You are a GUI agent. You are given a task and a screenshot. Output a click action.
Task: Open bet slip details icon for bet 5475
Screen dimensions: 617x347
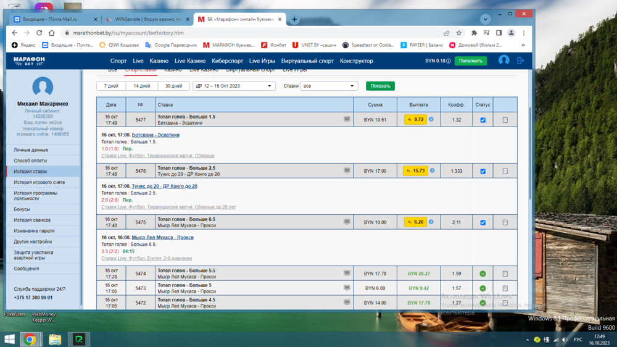click(x=505, y=222)
